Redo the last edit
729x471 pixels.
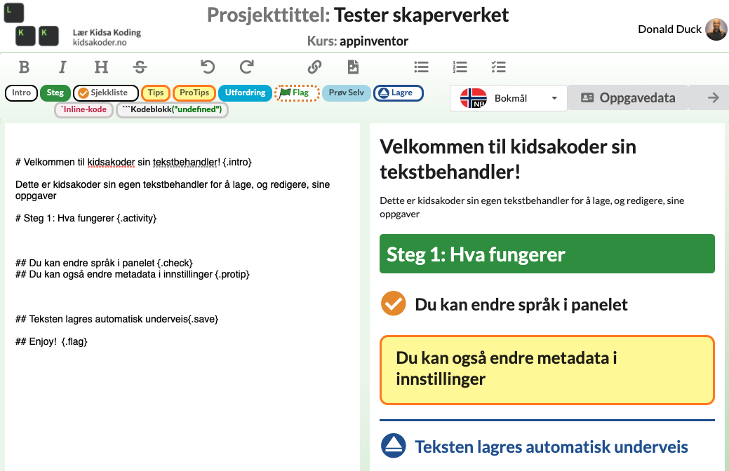point(246,67)
